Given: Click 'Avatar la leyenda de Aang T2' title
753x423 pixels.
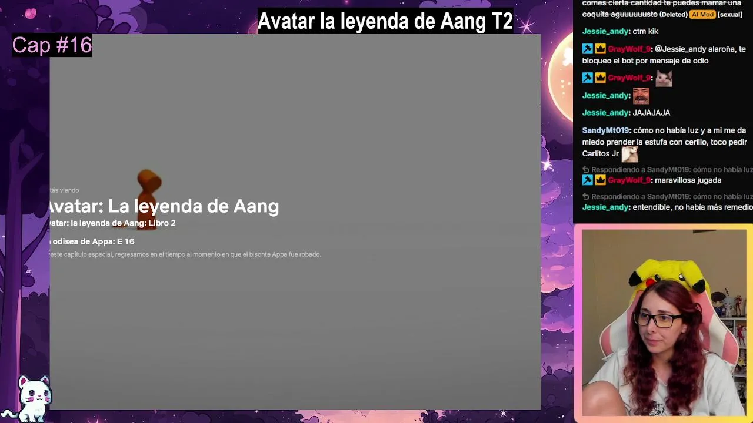Looking at the screenshot, I should (x=385, y=21).
